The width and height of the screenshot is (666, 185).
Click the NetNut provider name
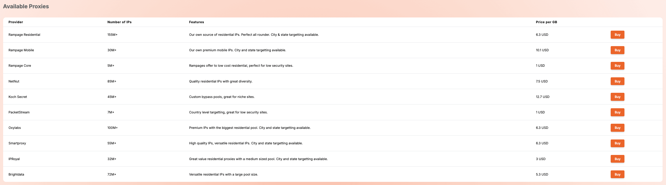[x=14, y=81]
